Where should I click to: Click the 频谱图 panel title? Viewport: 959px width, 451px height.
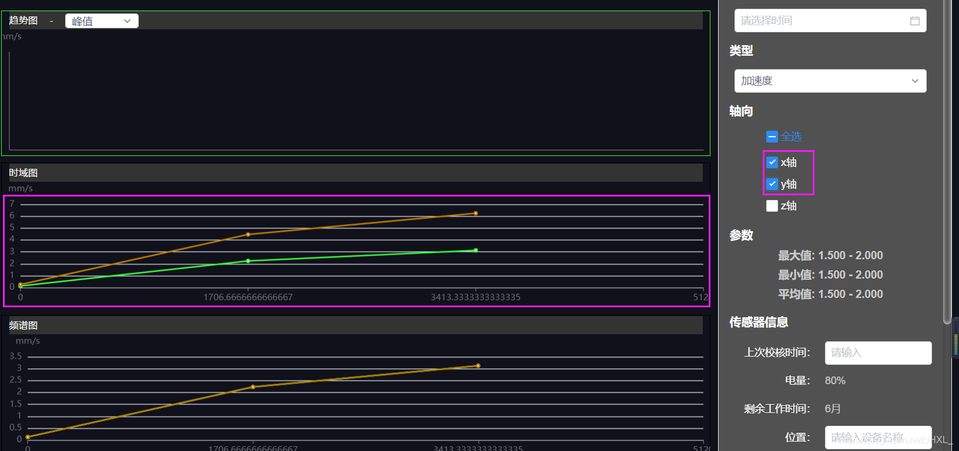pos(24,325)
